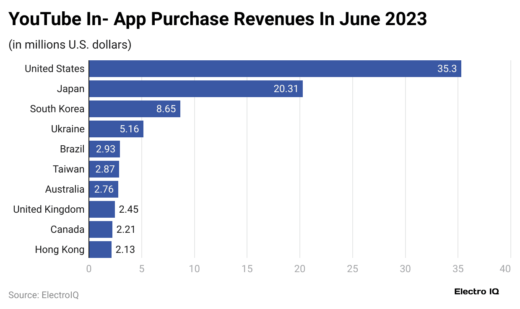The width and height of the screenshot is (520, 309).
Task: Click the chart title text
Action: click(217, 19)
